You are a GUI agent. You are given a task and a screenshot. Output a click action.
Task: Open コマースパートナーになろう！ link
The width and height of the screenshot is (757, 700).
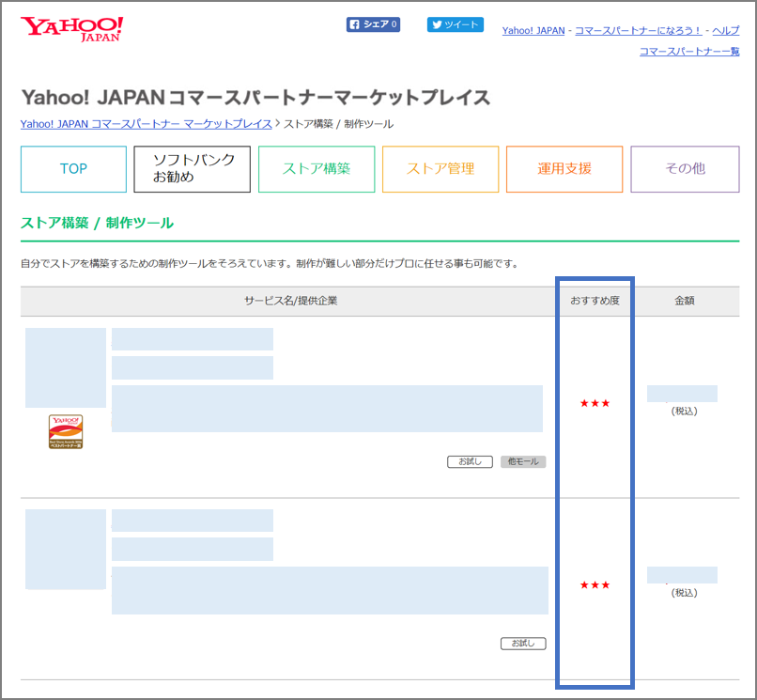point(639,30)
